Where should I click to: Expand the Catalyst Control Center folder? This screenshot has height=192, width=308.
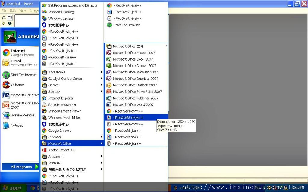pyautogui.click(x=72, y=79)
